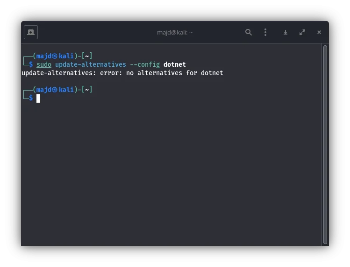Click the 'majd@kali: ~' window title
The width and height of the screenshot is (350, 267).
[x=175, y=33]
